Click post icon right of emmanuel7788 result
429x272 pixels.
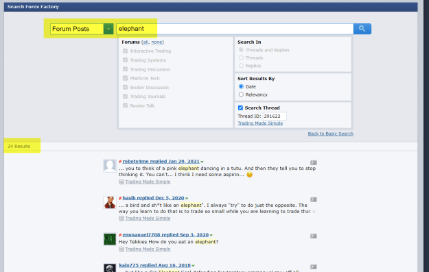pos(314,236)
